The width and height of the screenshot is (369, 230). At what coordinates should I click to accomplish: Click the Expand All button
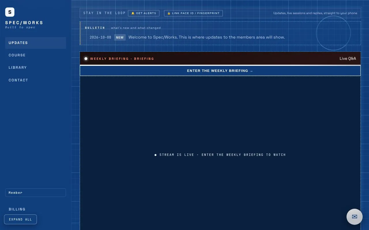click(20, 219)
